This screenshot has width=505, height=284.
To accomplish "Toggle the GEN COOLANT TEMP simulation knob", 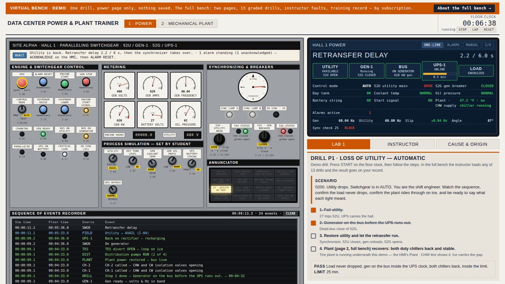I will (153, 163).
